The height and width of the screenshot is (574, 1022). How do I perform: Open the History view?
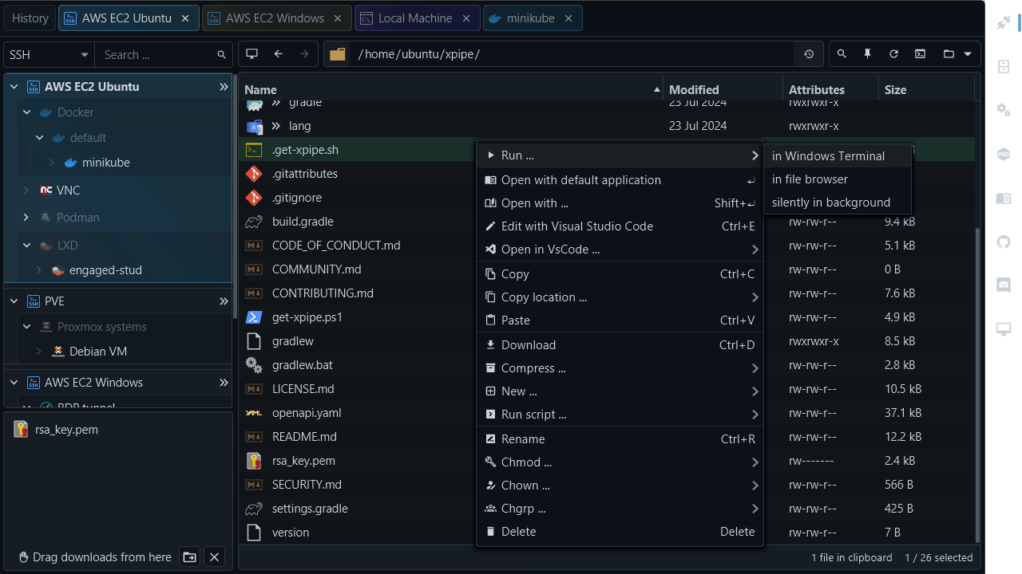[x=30, y=18]
